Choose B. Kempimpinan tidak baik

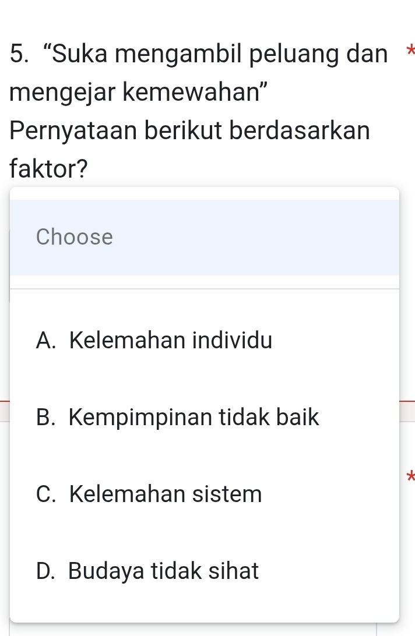click(x=177, y=418)
